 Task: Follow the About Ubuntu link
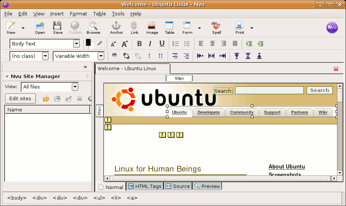click(x=287, y=167)
